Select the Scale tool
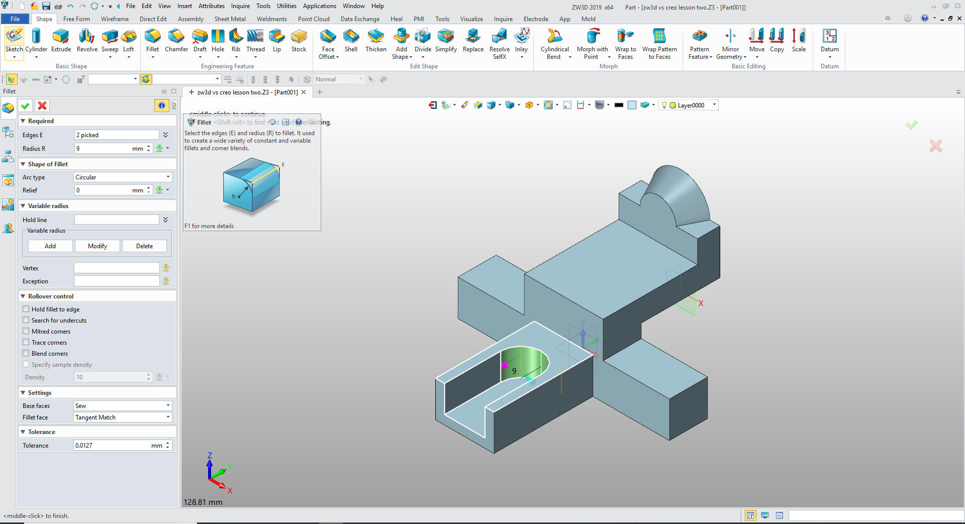Image resolution: width=965 pixels, height=524 pixels. click(x=799, y=40)
